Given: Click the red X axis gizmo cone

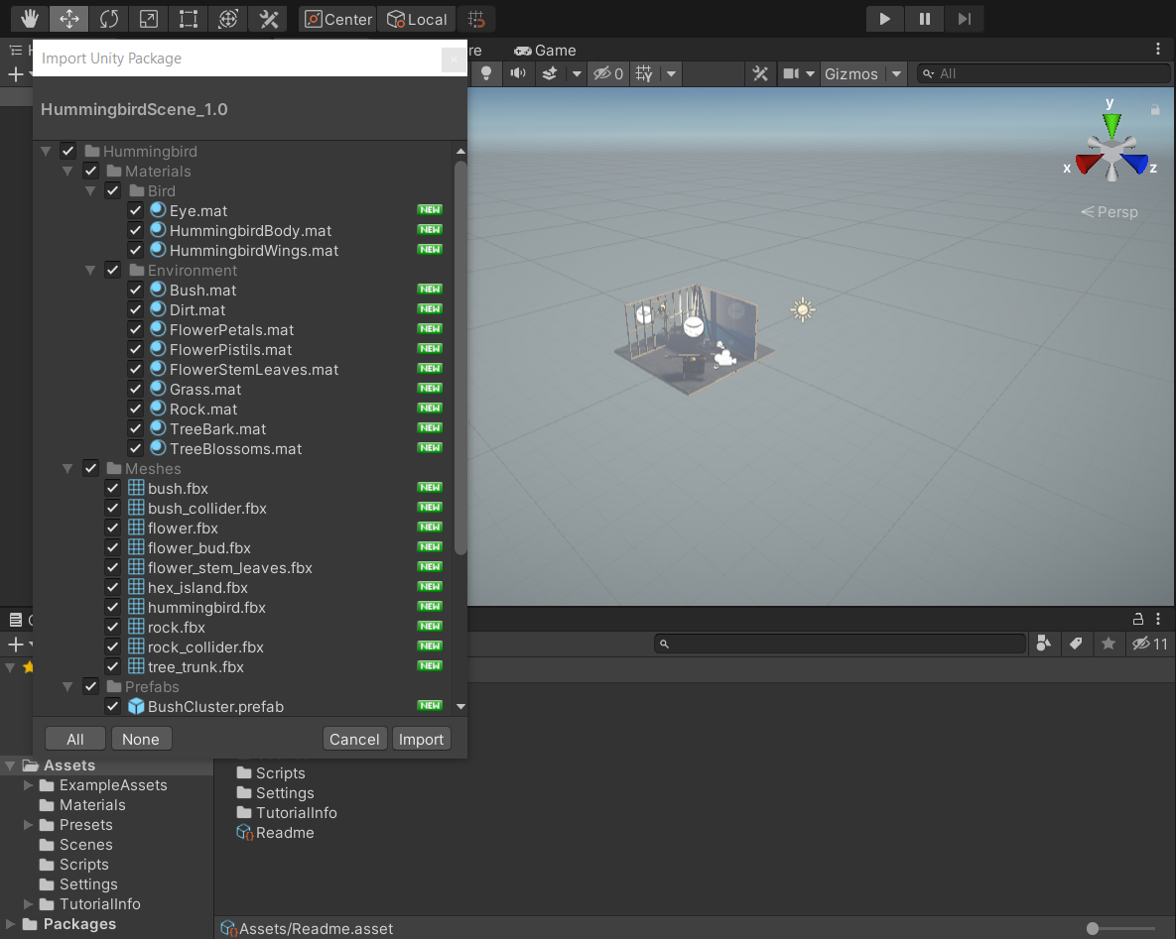Looking at the screenshot, I should click(1087, 164).
